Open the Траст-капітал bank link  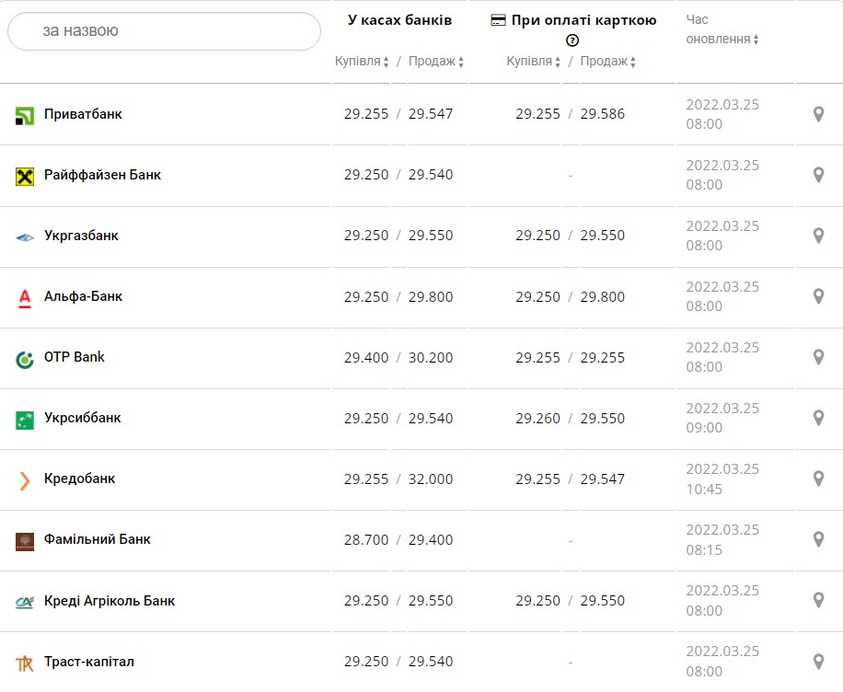tap(89, 662)
